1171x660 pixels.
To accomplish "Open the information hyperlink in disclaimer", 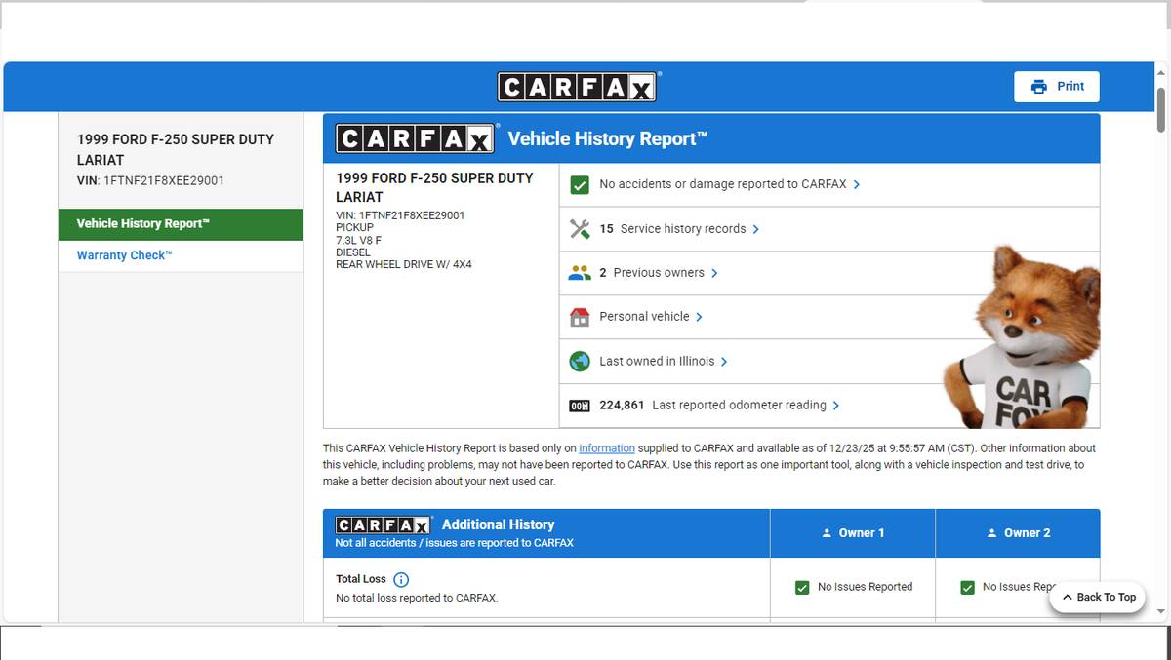I will point(606,448).
